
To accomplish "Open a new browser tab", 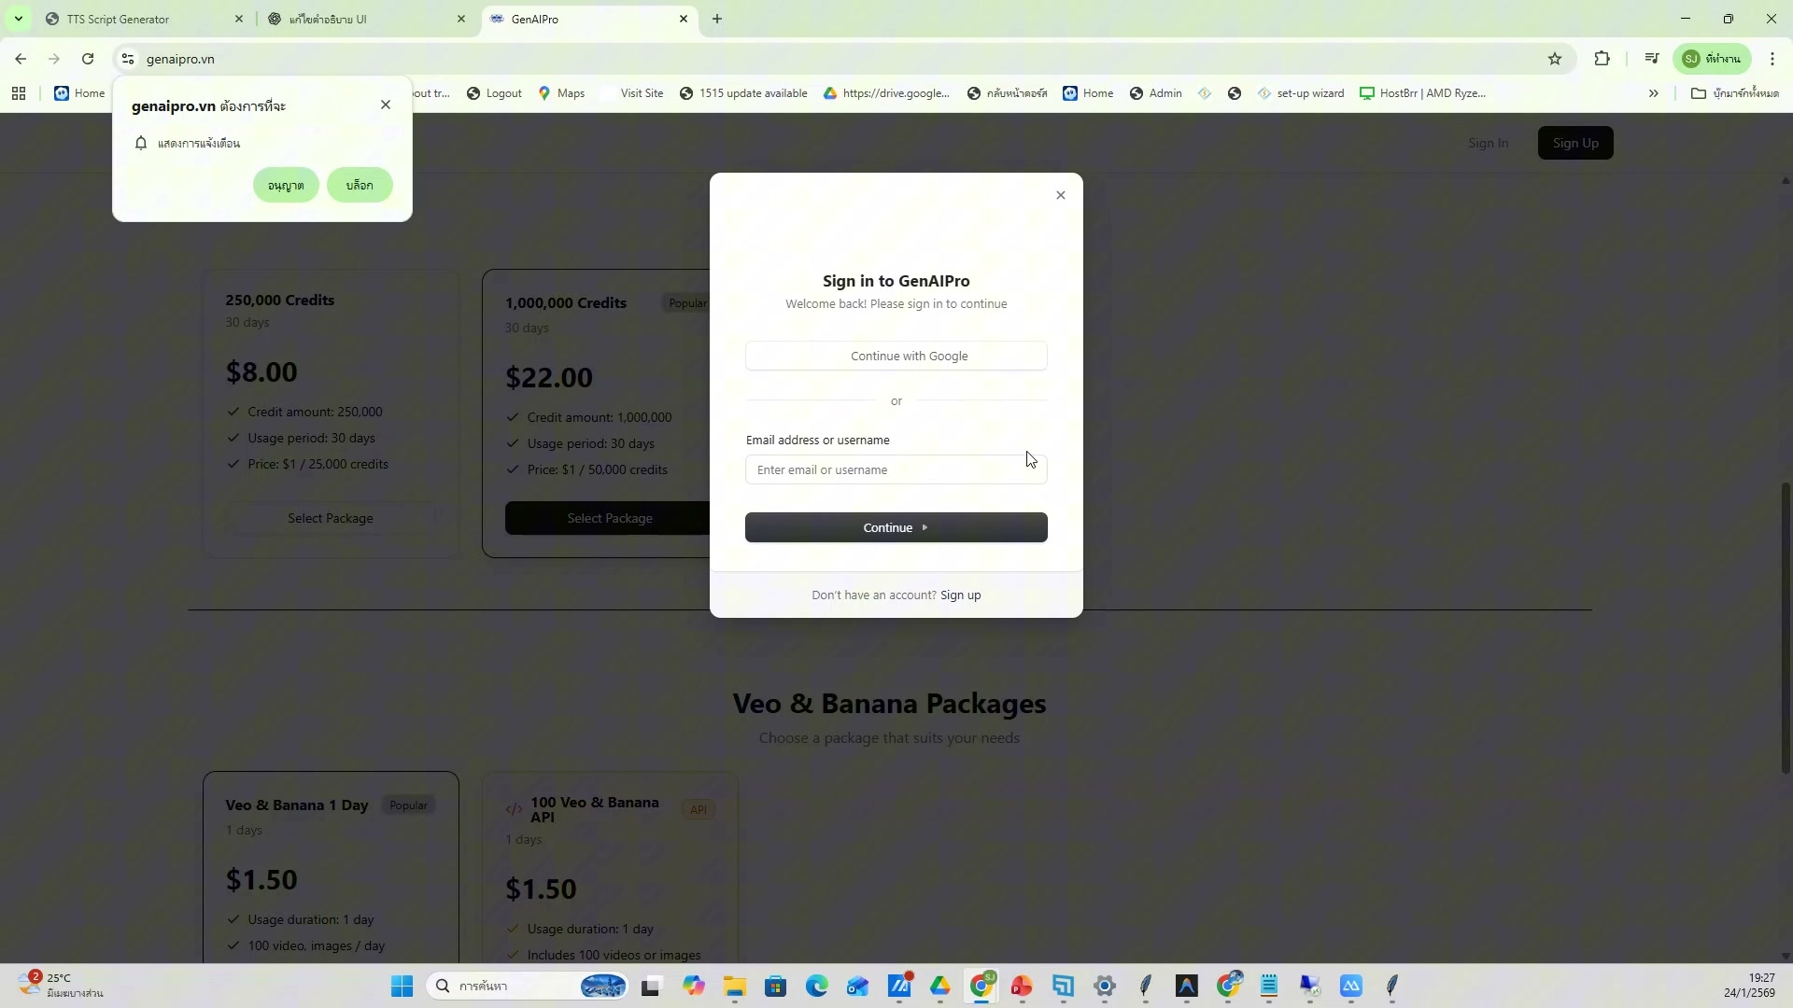I will tap(717, 19).
